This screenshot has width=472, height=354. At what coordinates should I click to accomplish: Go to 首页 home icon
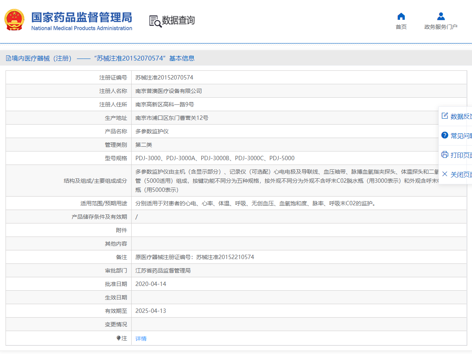(401, 16)
